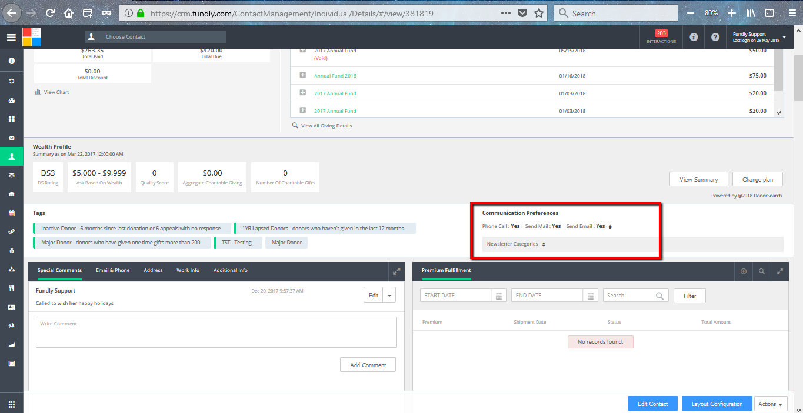
Task: Bookmark this page with the star icon
Action: [539, 13]
